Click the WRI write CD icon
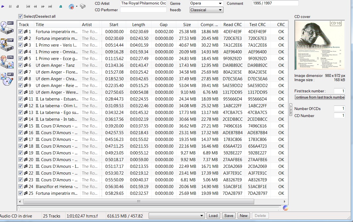The height and width of the screenshot is (222, 353). point(7,79)
